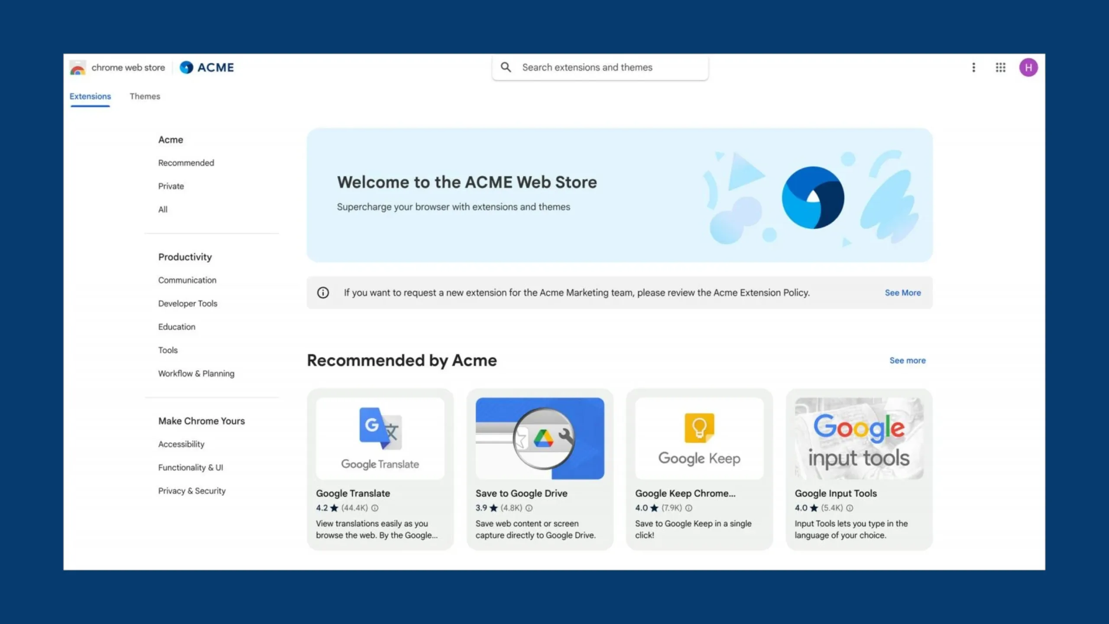Click the (44.4K) review count

tap(354, 508)
